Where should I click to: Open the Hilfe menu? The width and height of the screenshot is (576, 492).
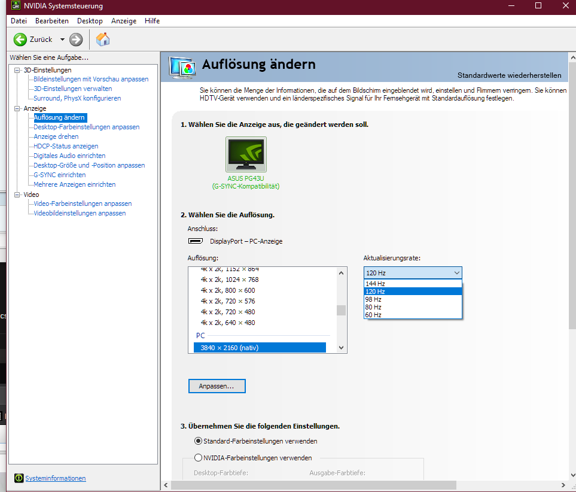point(152,20)
